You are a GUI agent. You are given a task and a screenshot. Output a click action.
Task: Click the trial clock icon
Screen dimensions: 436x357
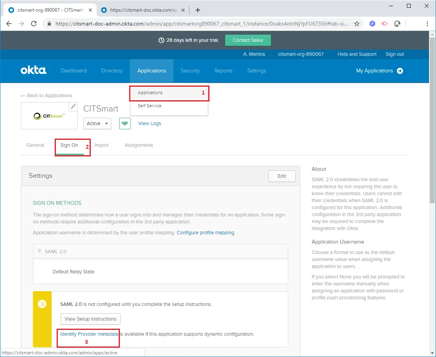pyautogui.click(x=161, y=40)
